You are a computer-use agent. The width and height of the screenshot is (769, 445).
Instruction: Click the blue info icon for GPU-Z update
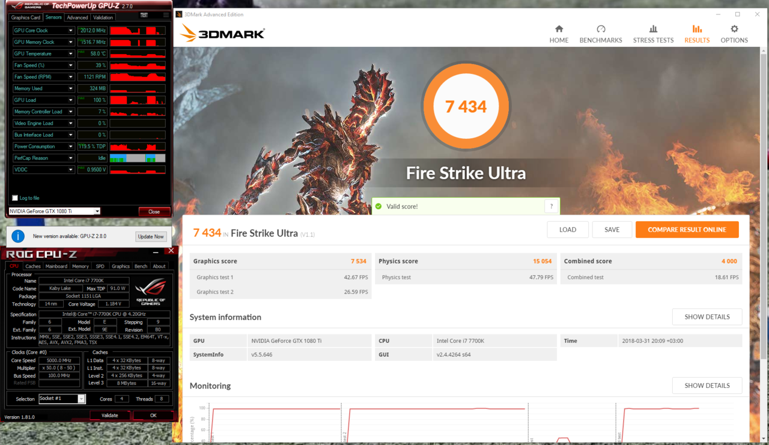point(18,236)
